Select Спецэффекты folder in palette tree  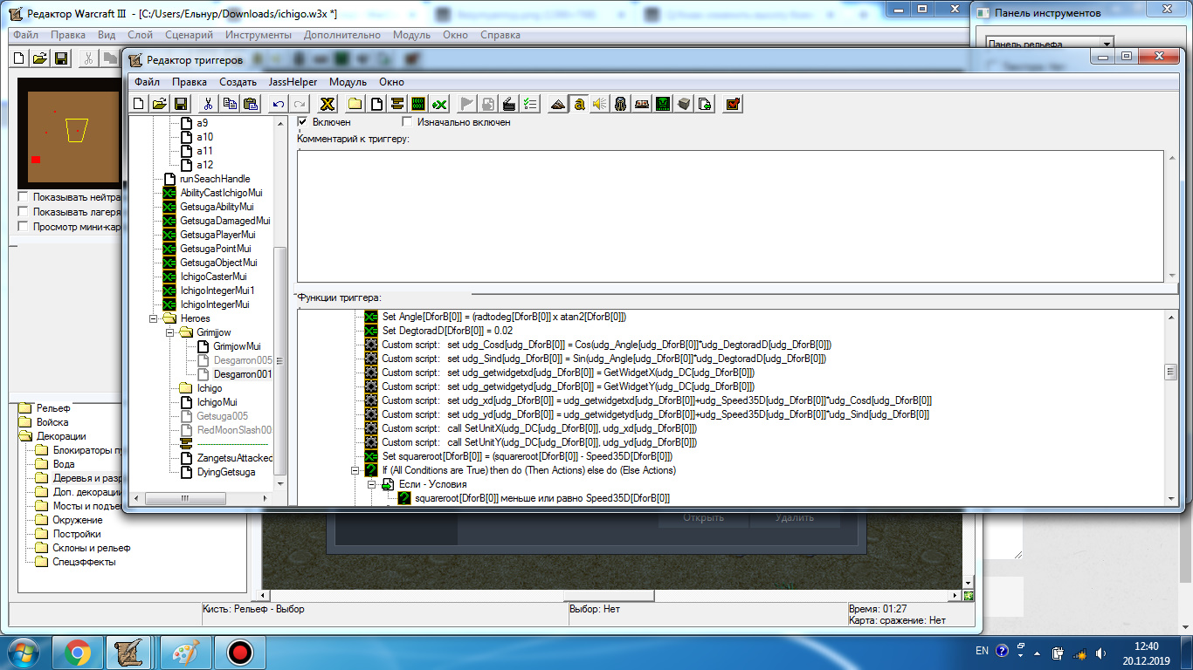pyautogui.click(x=84, y=562)
